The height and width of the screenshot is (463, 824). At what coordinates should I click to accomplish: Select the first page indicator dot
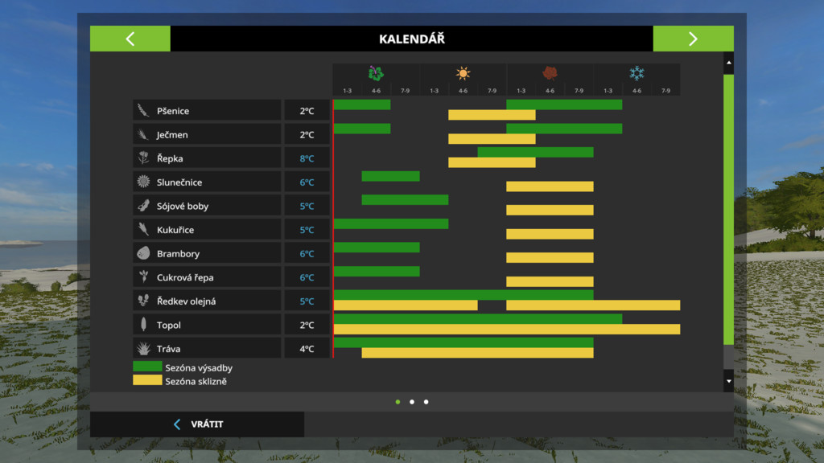pos(398,402)
